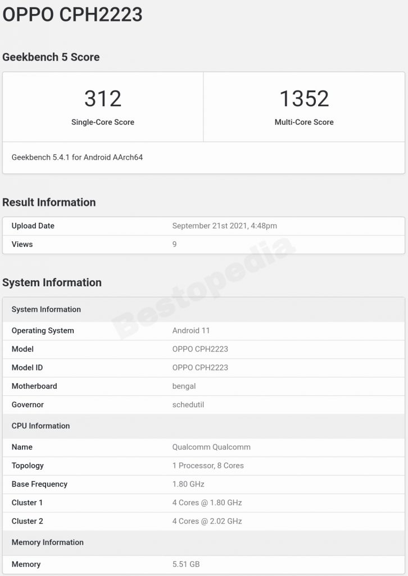Screen dimensions: 408x576
Task: Click the Geekbench 5 Score heading
Action: [51, 57]
